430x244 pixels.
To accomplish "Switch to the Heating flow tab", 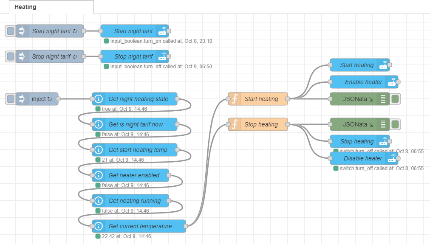I will coord(51,7).
